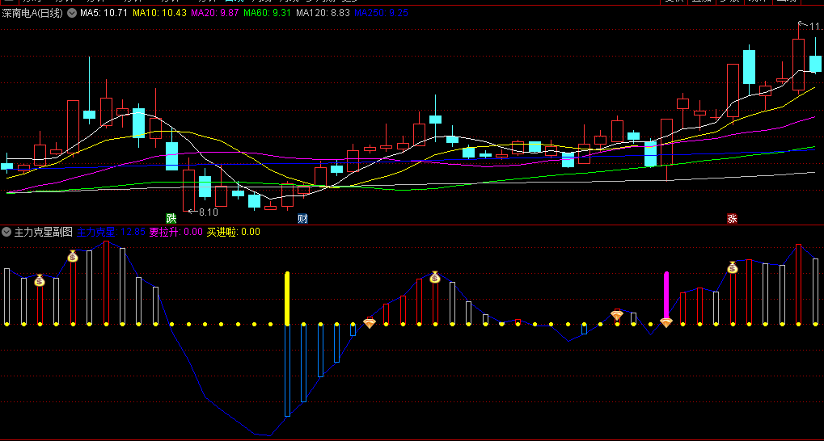Screen dimensions: 824x441
Task: Click the blue 财 marker icon
Action: point(302,218)
